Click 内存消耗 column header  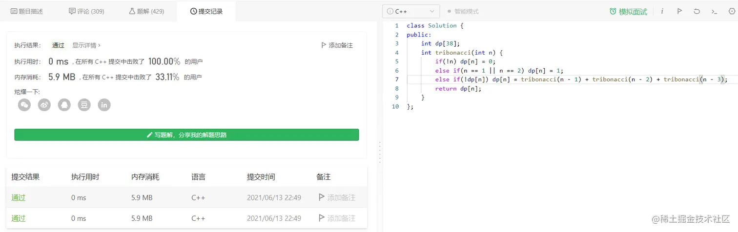pyautogui.click(x=145, y=177)
